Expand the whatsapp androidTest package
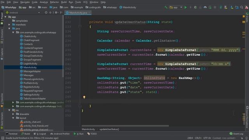This screenshot has height=140, width=249. (13, 102)
